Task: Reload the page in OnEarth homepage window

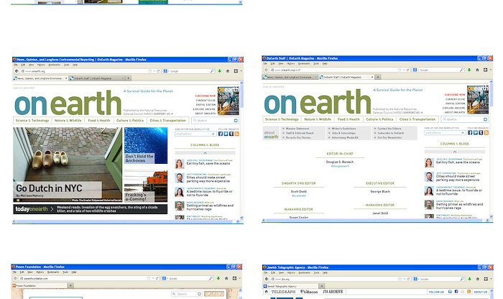Action: pos(158,71)
